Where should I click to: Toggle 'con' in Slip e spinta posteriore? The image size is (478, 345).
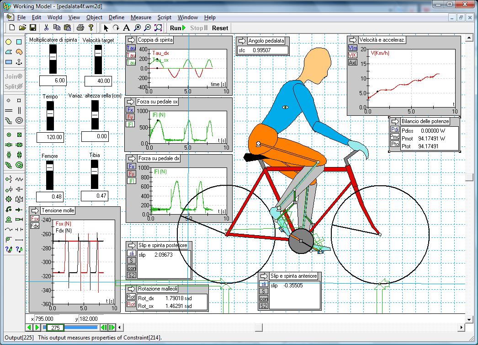pos(132,268)
